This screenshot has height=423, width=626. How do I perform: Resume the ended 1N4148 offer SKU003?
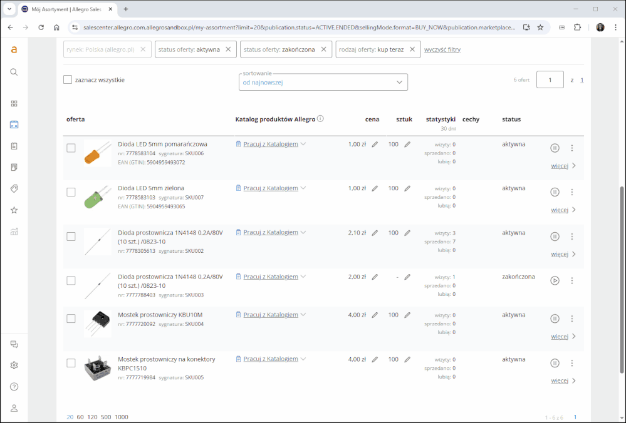[555, 281]
